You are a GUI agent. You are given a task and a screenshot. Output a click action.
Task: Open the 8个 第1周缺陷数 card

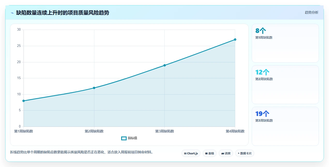[x=285, y=43]
